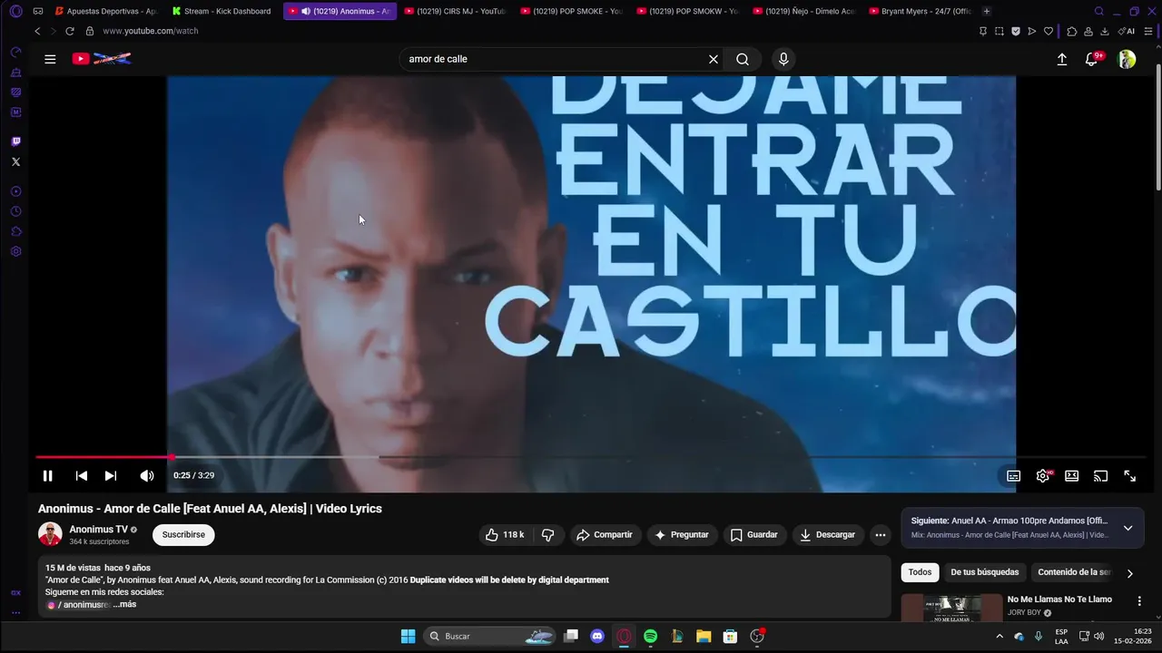Click the Compartir share button

click(x=605, y=535)
